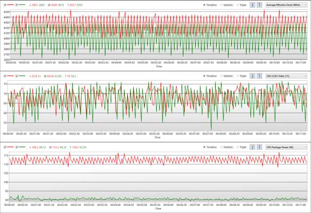The image size is (311, 213).
Task: Open the CPU Package Power [W] dropdown
Action: [x=286, y=147]
